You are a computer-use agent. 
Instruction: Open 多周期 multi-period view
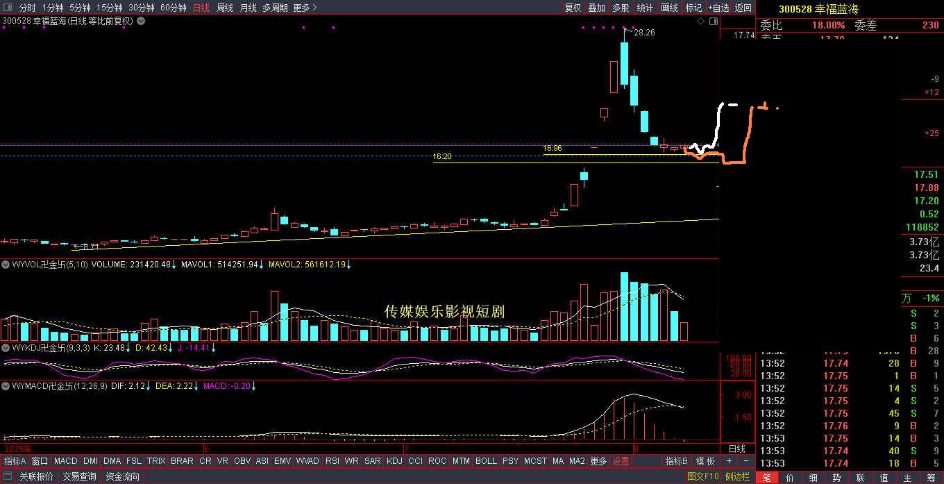point(275,8)
